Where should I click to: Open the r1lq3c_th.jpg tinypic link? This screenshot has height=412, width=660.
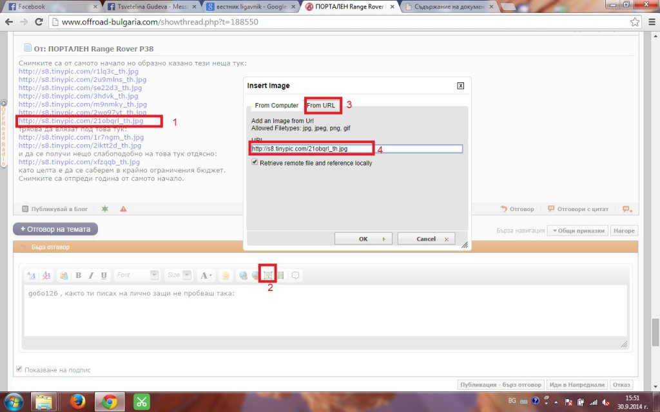[x=78, y=71]
